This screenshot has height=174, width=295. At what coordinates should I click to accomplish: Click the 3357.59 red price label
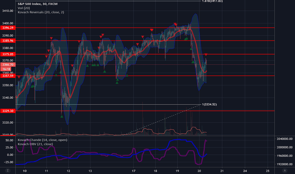[8, 76]
